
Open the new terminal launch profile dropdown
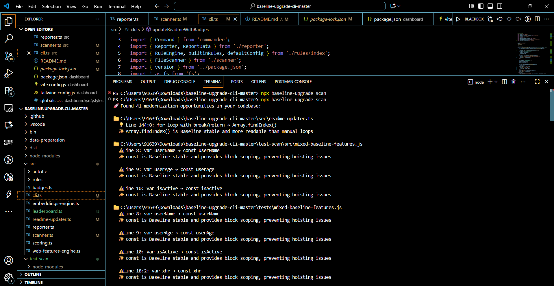tap(496, 82)
